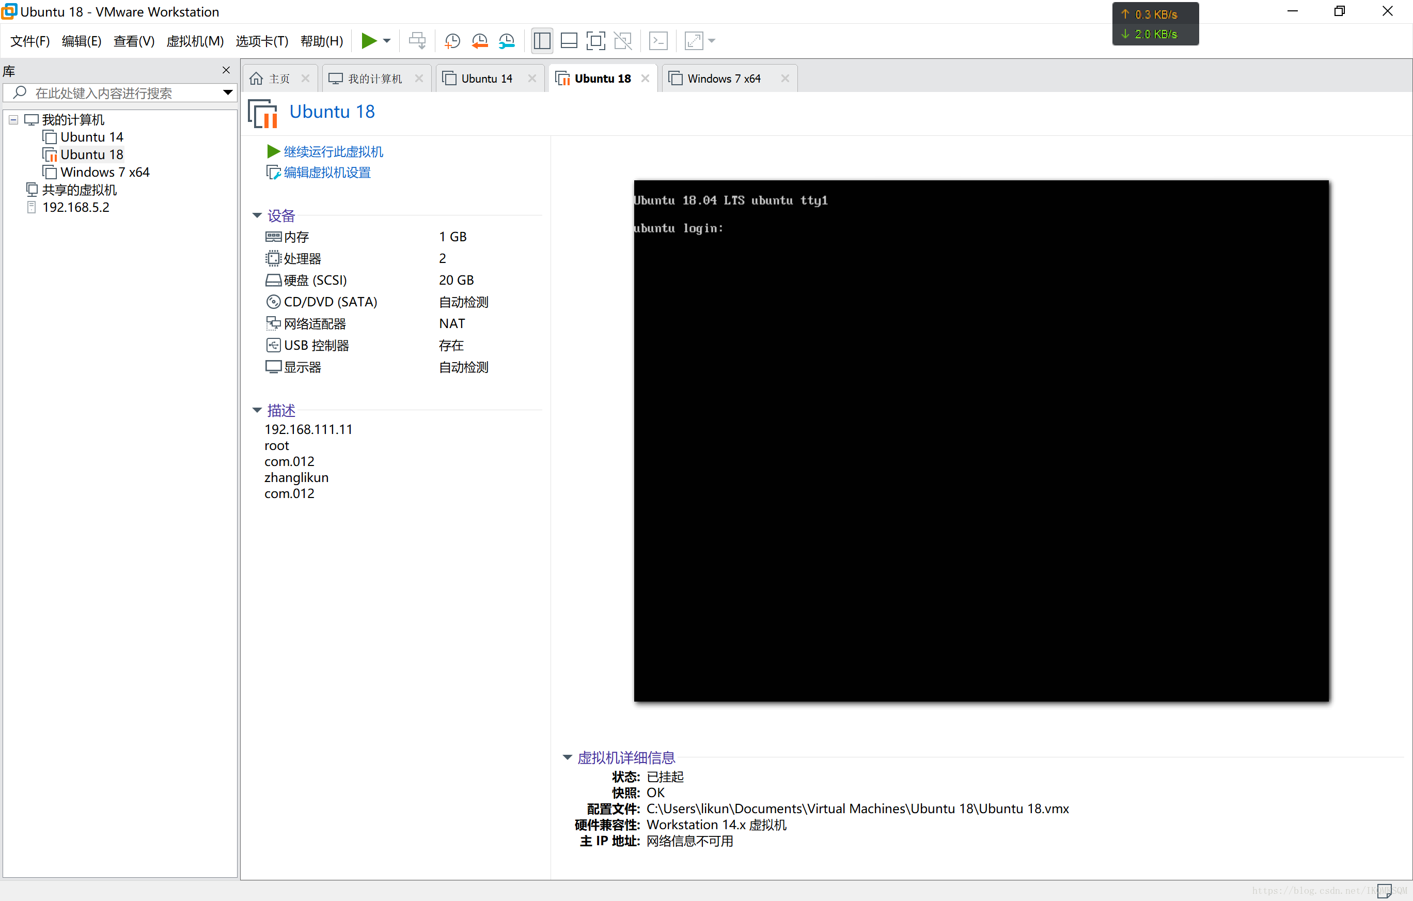The width and height of the screenshot is (1413, 901).
Task: Open the 查看(V) menu
Action: (134, 41)
